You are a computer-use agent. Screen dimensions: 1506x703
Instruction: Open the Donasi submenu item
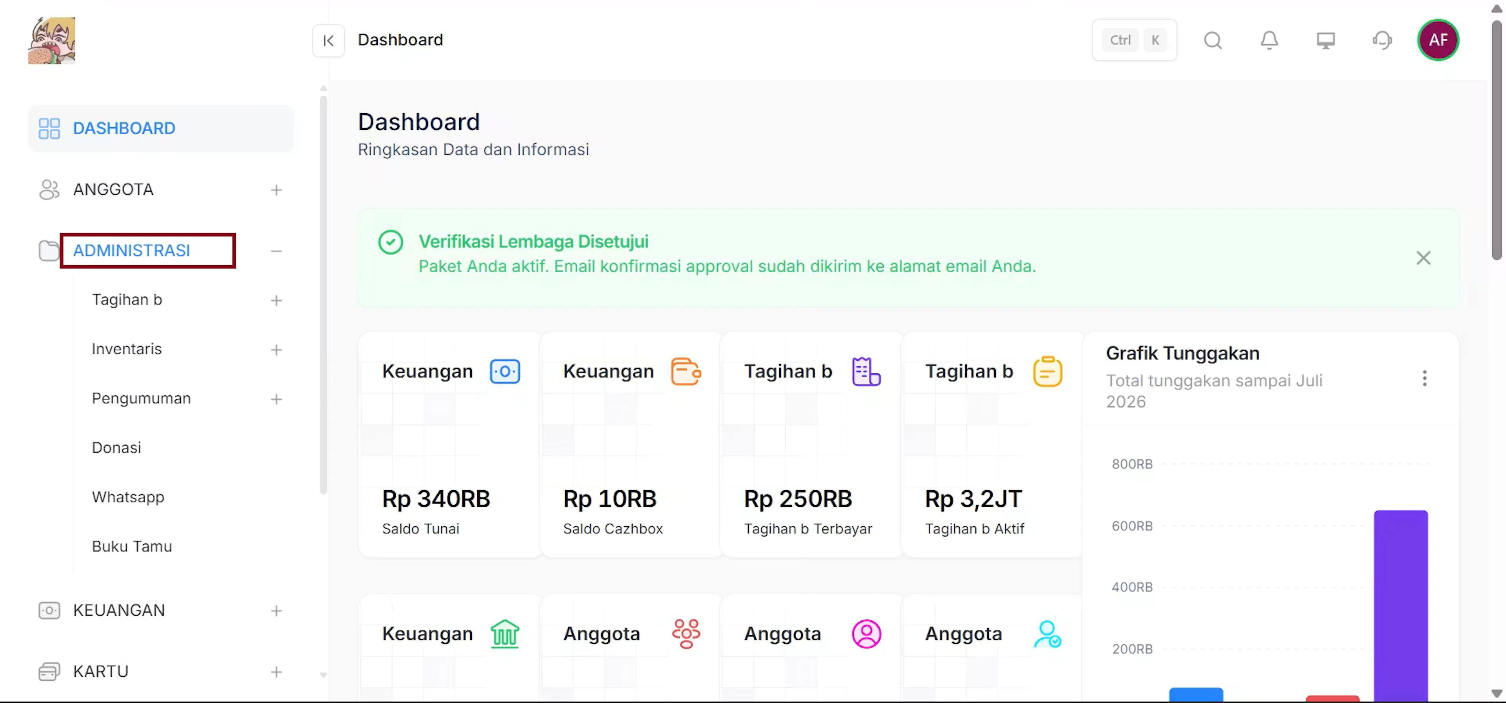pos(116,448)
